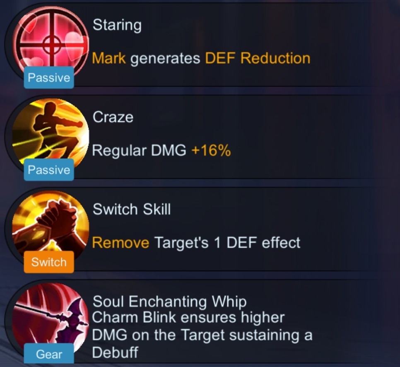This screenshot has height=367, width=400.
Task: Tap the Switch Skill handshake icon
Action: point(51,226)
